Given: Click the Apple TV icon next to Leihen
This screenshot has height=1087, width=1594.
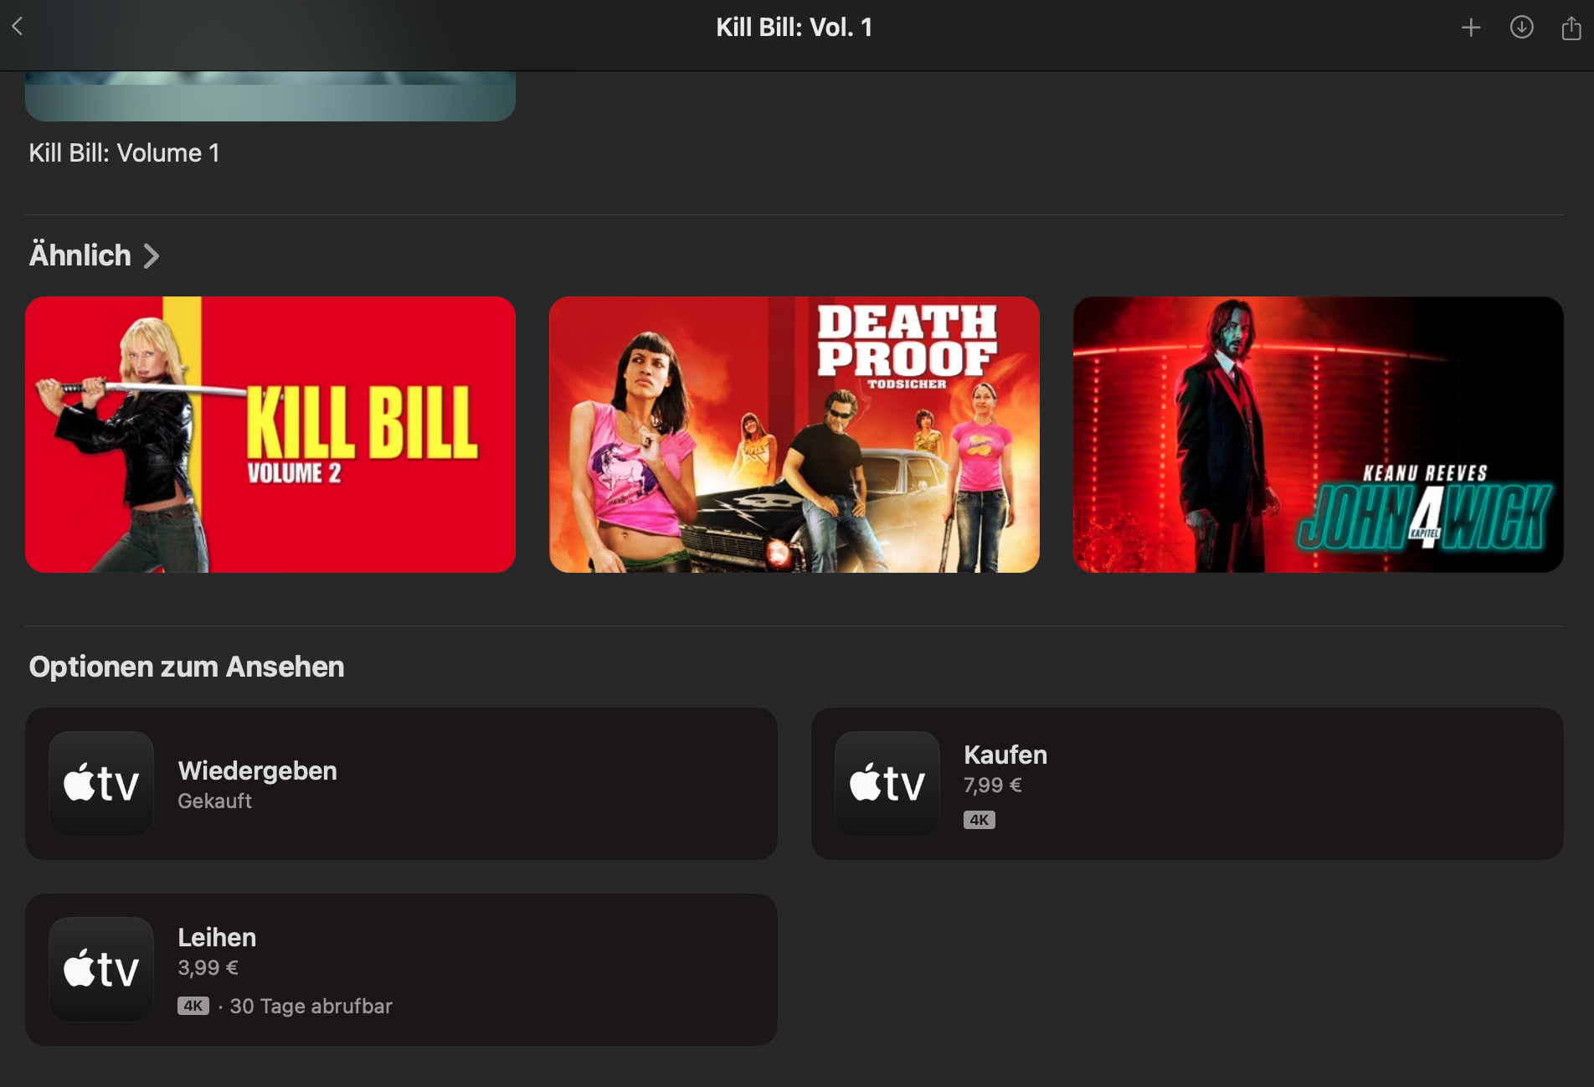Looking at the screenshot, I should click(101, 969).
